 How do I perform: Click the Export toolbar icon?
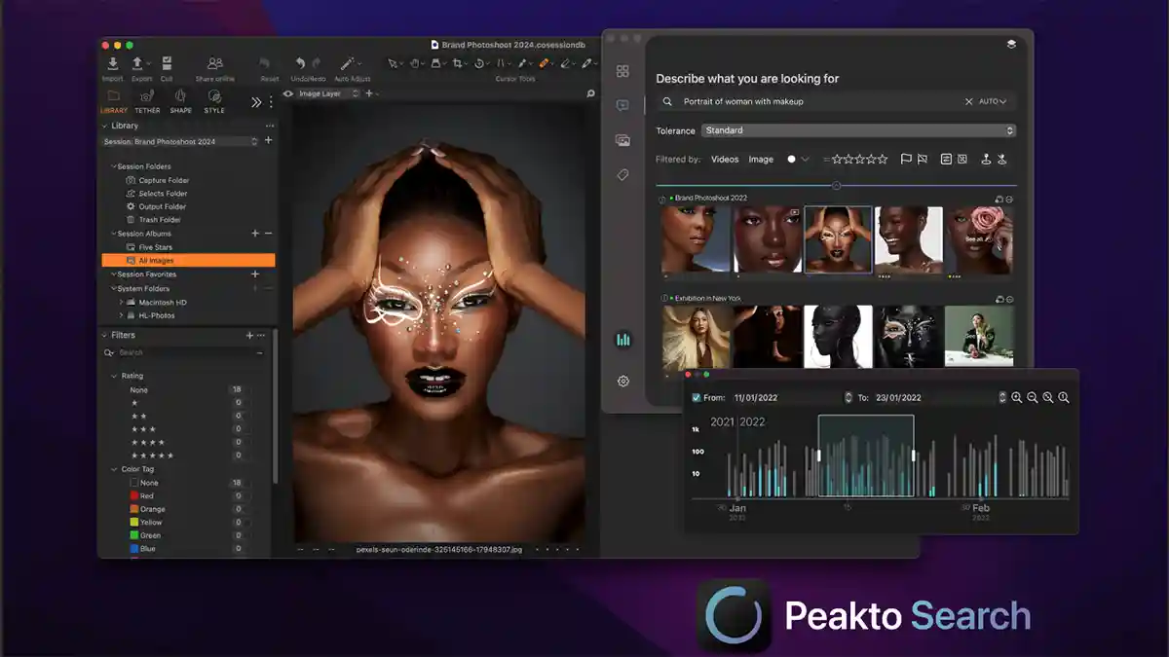[x=138, y=64]
